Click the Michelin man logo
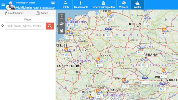The image size is (178, 100). [x=10, y=6]
